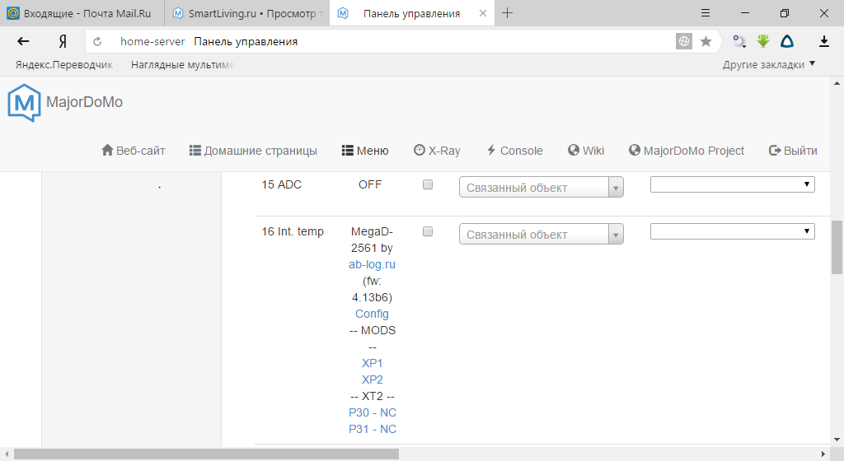Follow the ab-log.ru link
The image size is (844, 461).
(x=372, y=264)
